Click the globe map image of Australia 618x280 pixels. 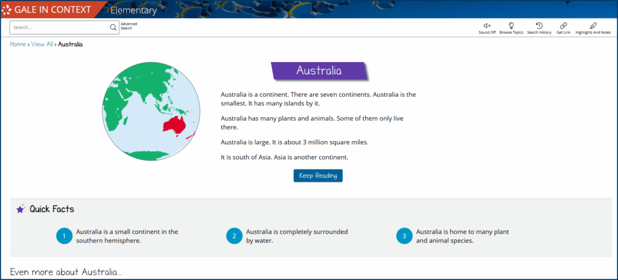pyautogui.click(x=151, y=112)
